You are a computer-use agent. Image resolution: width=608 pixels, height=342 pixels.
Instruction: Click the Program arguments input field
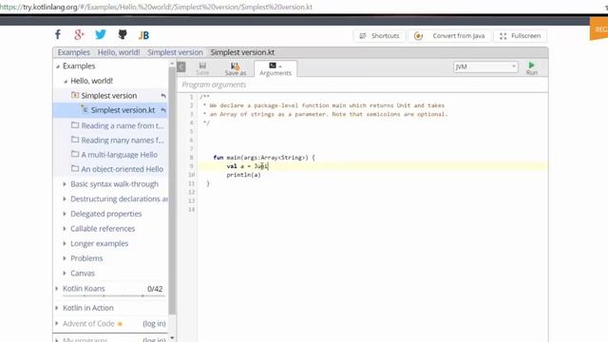(x=362, y=85)
